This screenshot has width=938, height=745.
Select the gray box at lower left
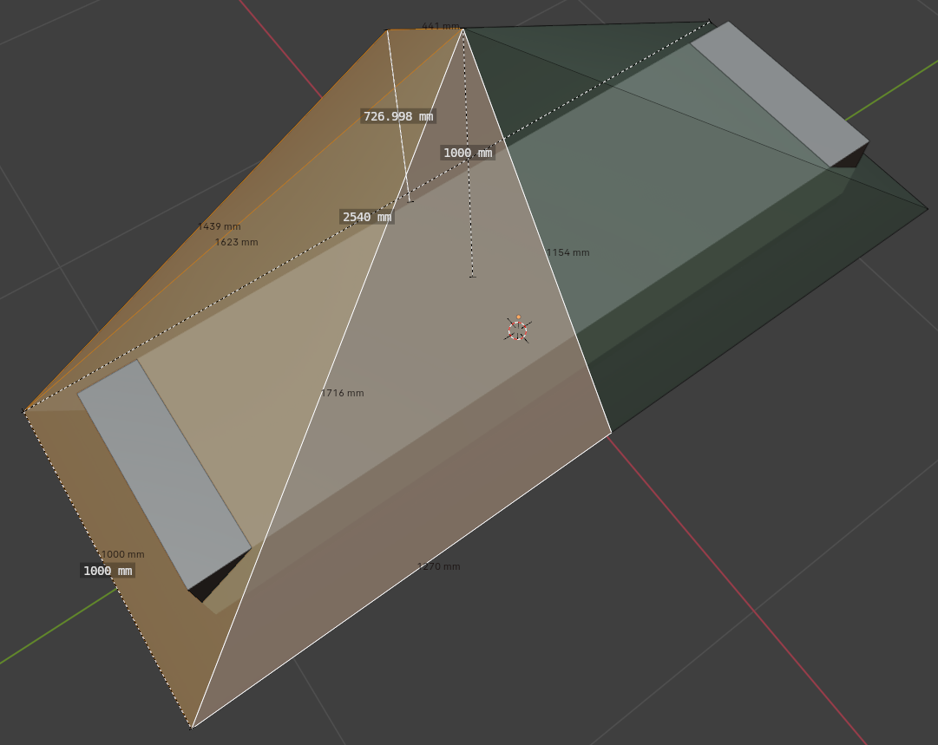(x=165, y=473)
